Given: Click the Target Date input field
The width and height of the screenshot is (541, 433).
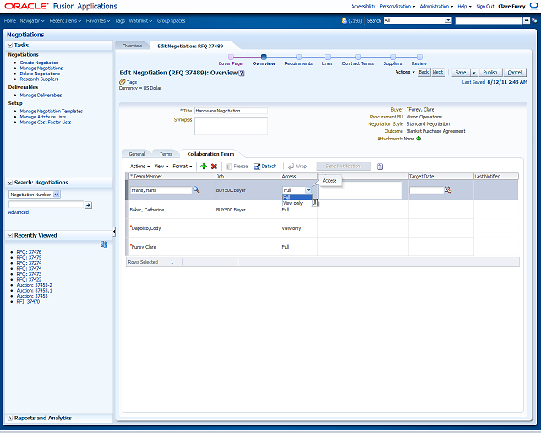Looking at the screenshot, I should (x=426, y=190).
